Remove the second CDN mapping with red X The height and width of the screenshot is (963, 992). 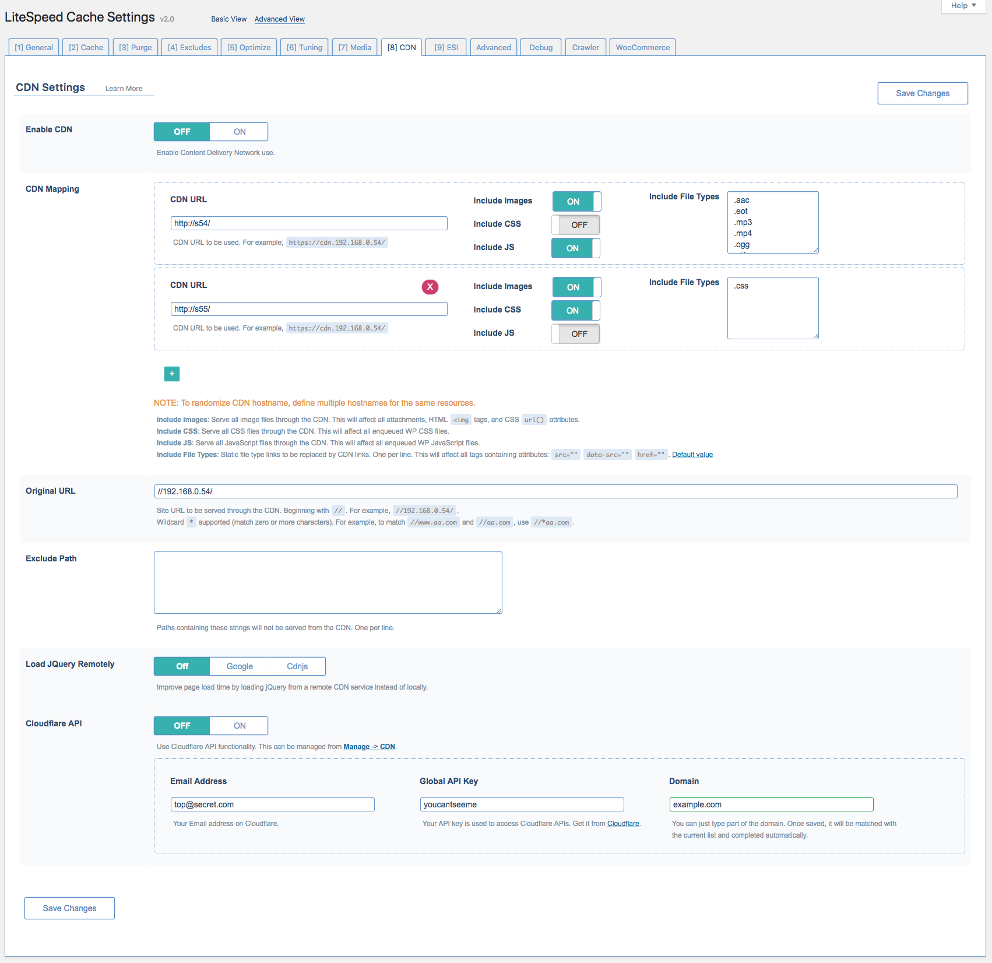(430, 287)
